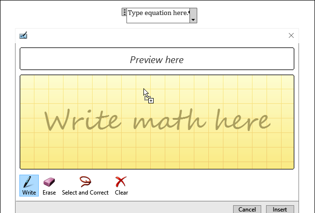This screenshot has height=213, width=315.
Task: Open the equation options dropdown arrow
Action: click(x=193, y=16)
